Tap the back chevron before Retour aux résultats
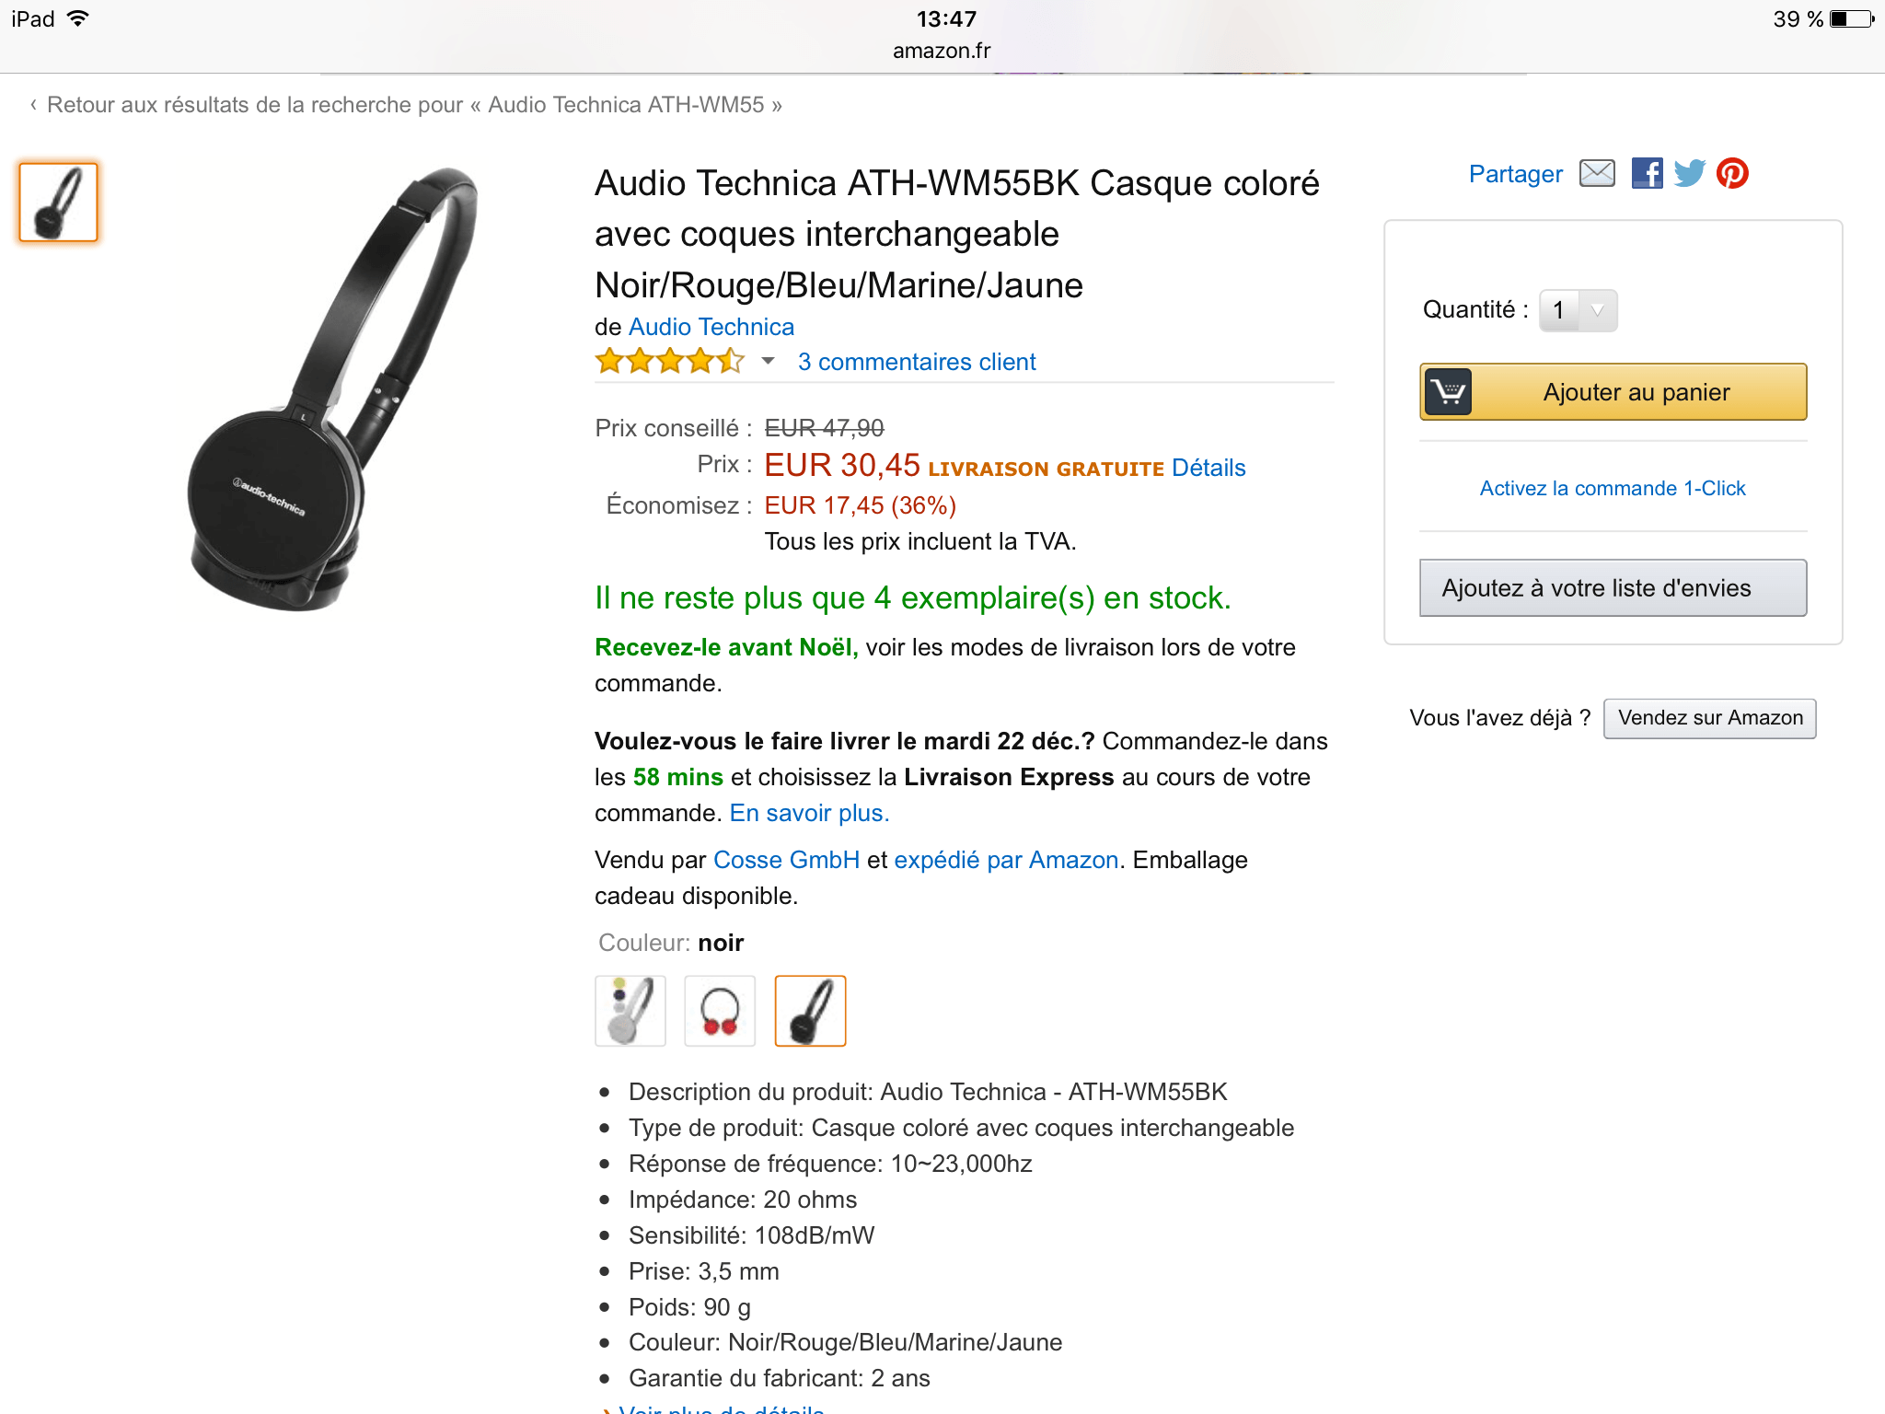1885x1414 pixels. [x=33, y=105]
